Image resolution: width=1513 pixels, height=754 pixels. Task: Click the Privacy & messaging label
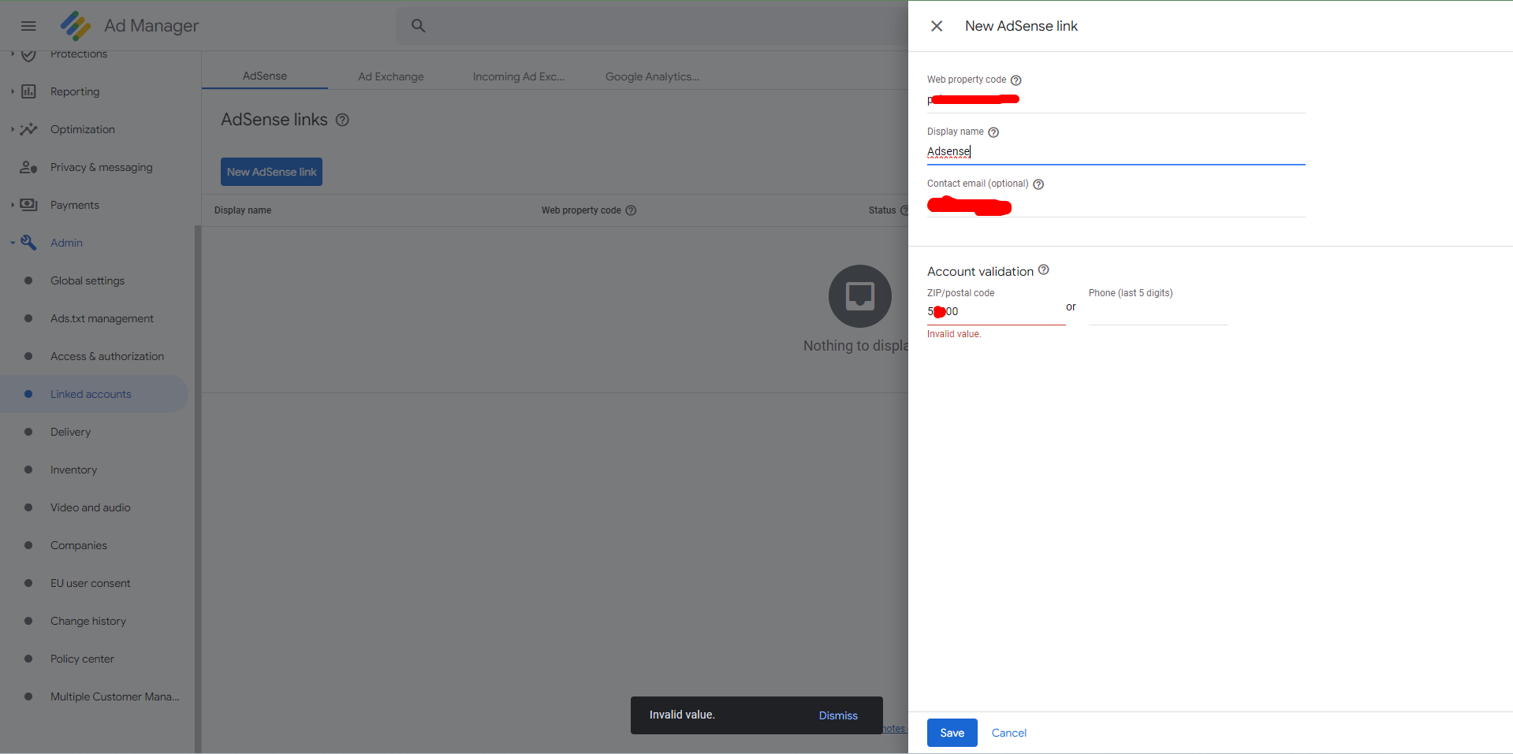point(102,167)
